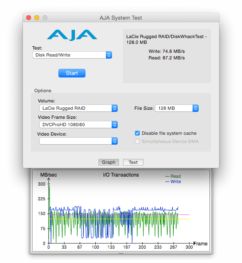Open the File Size dropdown
The height and width of the screenshot is (263, 242).
pos(177,108)
